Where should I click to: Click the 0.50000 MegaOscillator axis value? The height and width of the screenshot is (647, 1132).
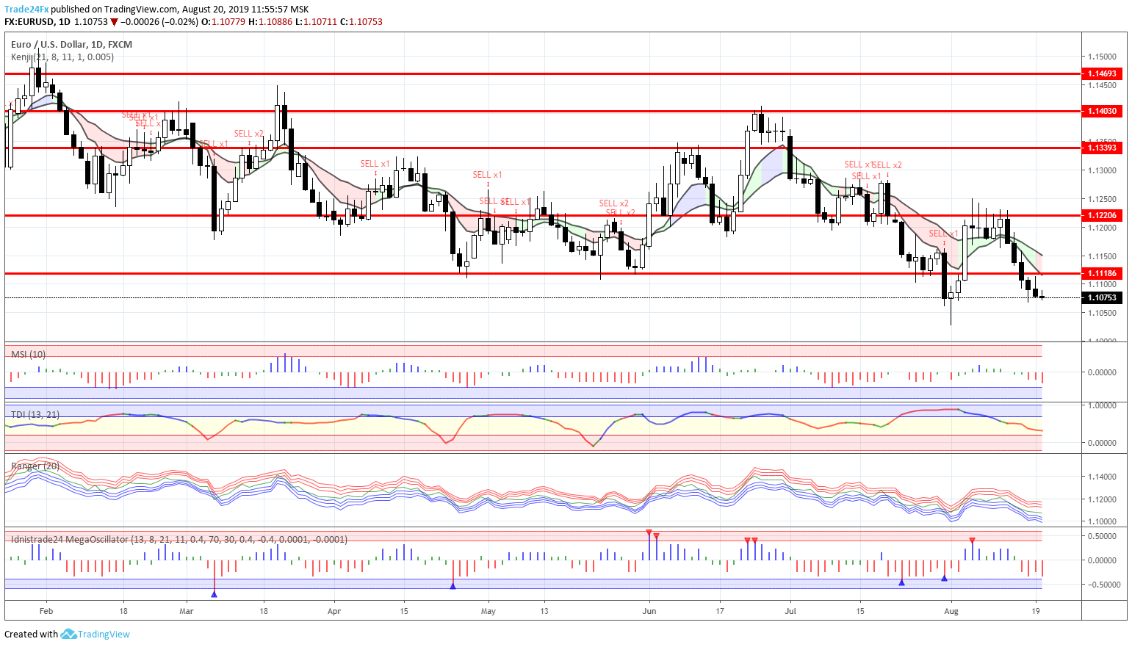pos(1102,536)
